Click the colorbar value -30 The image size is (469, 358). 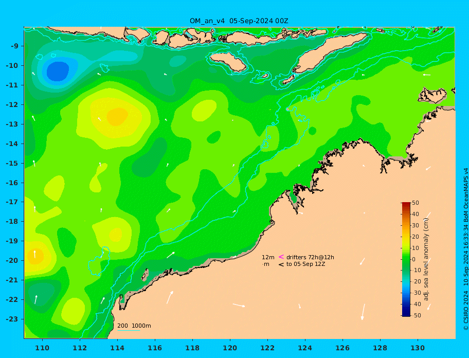coord(417,293)
